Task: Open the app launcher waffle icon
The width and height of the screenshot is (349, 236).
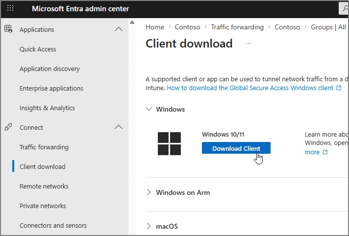Action: pyautogui.click(x=10, y=8)
